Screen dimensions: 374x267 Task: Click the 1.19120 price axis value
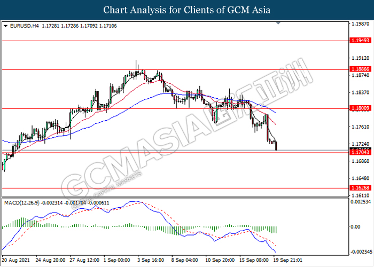361,58
